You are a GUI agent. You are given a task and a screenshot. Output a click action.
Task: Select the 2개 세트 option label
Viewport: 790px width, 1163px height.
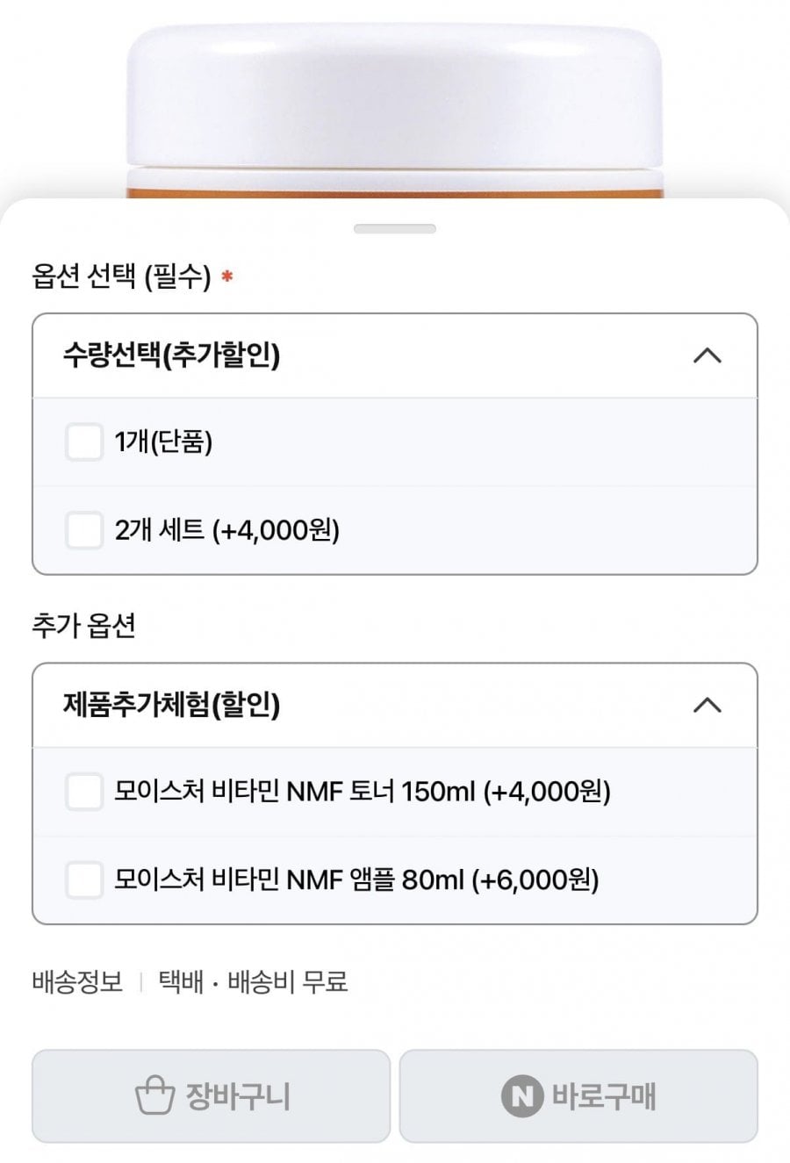click(226, 530)
